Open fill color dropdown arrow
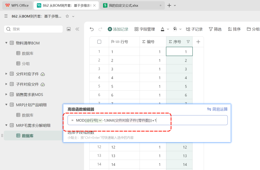260x170 pixels. point(181,29)
